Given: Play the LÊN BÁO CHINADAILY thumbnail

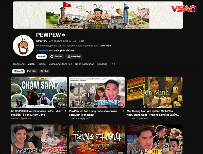Looking at the screenshot, I should tap(97, 92).
